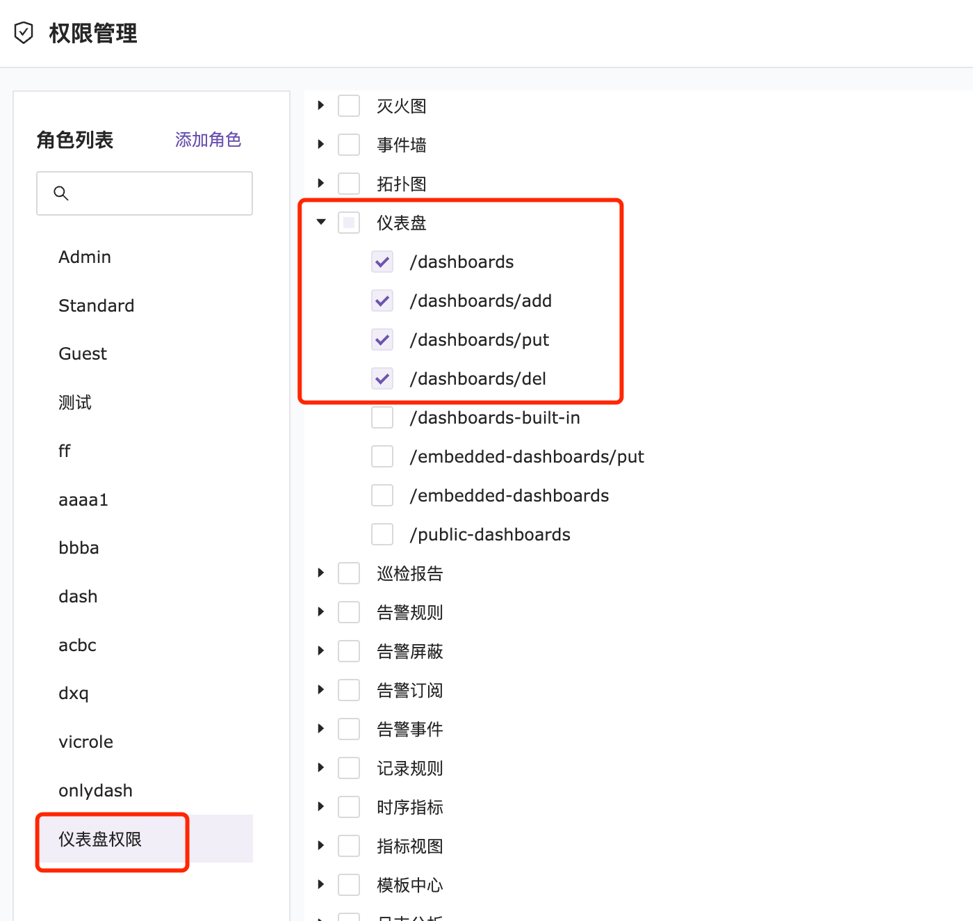Expand the 时序指标 tree node
Image resolution: width=973 pixels, height=921 pixels.
(x=320, y=807)
